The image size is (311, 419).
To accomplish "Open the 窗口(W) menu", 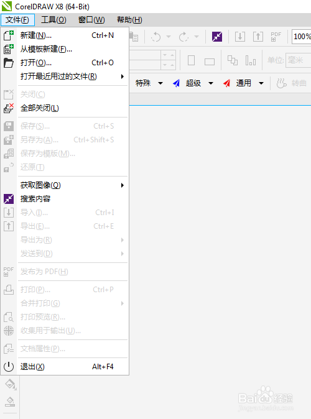I will click(x=91, y=20).
